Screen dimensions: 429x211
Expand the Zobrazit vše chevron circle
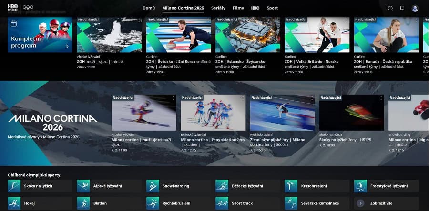361,203
